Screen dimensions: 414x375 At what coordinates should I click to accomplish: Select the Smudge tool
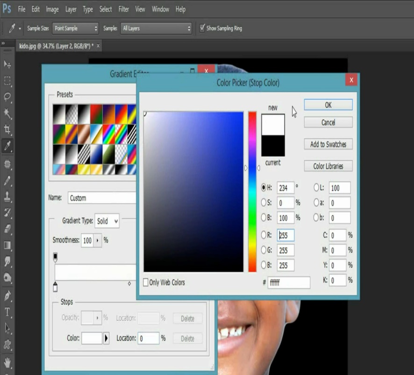click(x=7, y=261)
